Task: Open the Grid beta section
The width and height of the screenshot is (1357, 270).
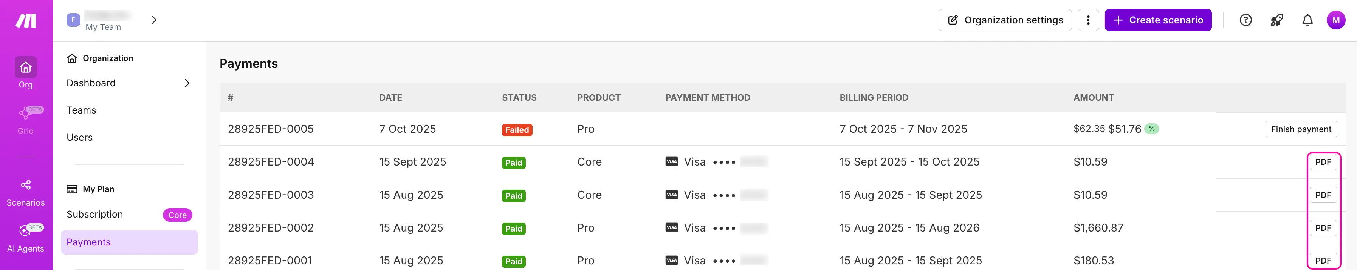Action: tap(26, 120)
